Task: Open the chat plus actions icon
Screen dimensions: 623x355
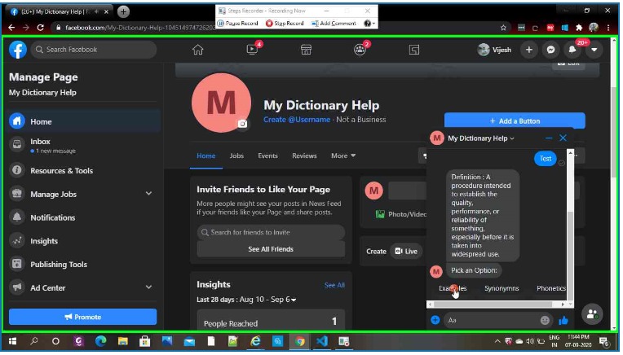Action: (x=435, y=320)
